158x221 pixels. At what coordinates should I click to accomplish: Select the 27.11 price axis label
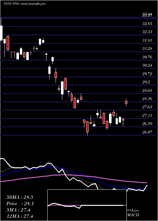point(147,116)
